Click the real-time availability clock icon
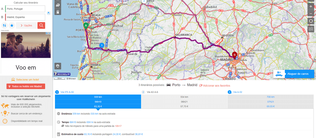Viewport: 316px width, 138px height. [5, 121]
